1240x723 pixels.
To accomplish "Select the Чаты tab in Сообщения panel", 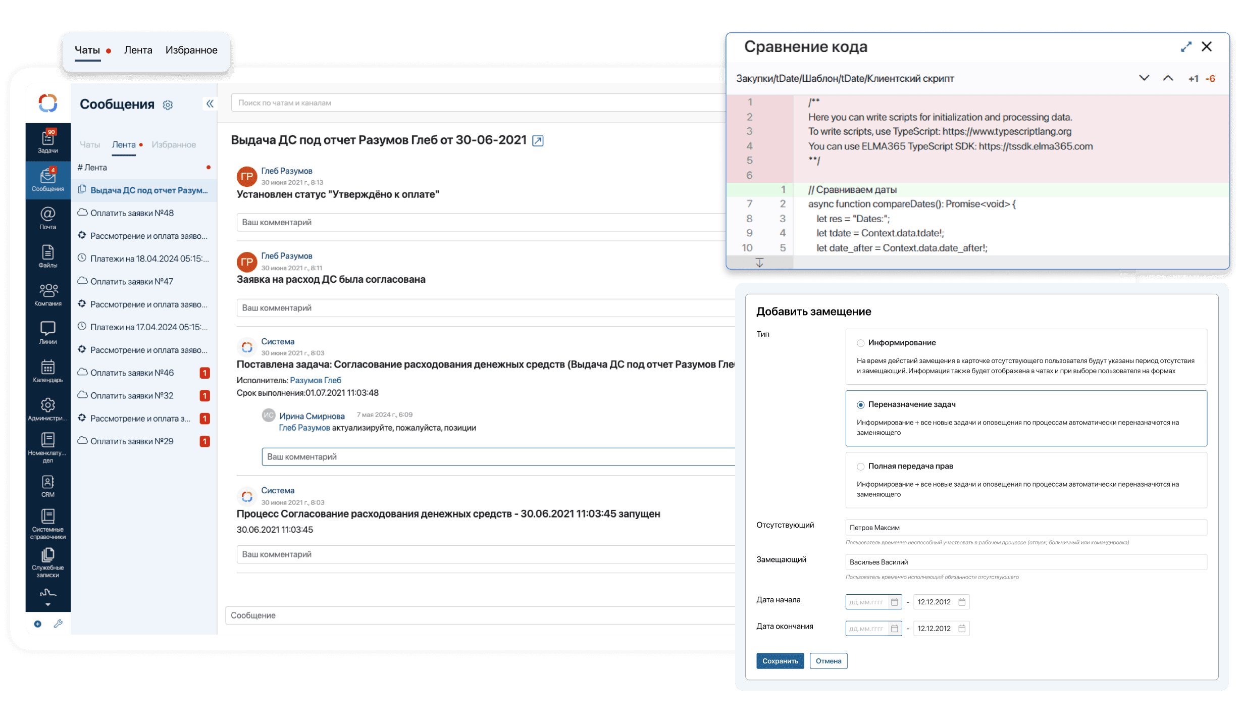I will pos(90,145).
